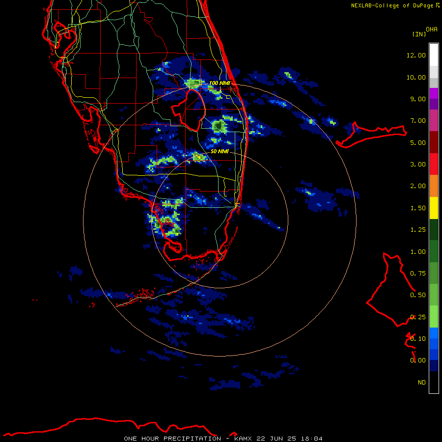Image resolution: width=442 pixels, height=442 pixels.
Task: Click the 7.00 scale value
Action: coord(418,121)
